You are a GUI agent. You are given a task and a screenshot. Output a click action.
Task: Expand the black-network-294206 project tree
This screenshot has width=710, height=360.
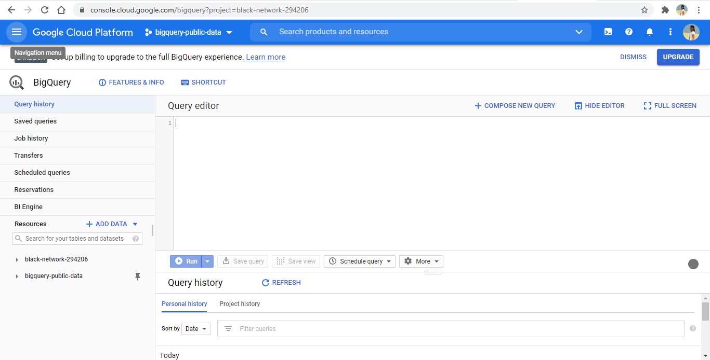pyautogui.click(x=17, y=260)
